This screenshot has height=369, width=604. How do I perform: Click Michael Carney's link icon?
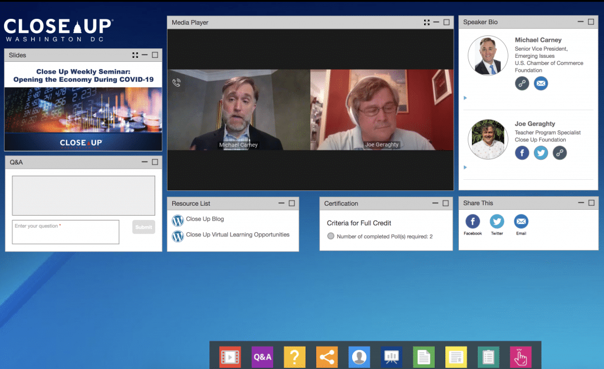click(x=522, y=83)
